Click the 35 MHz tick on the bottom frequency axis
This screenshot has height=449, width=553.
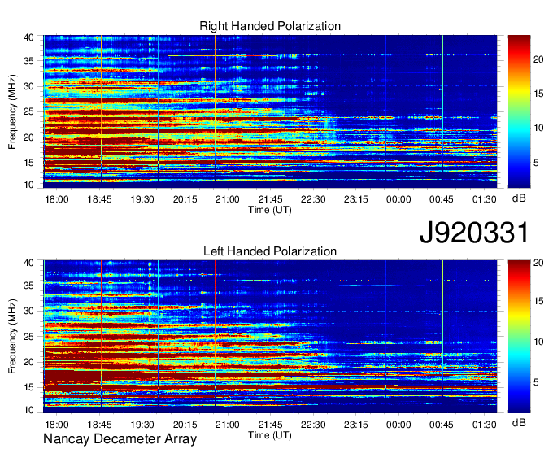point(29,286)
